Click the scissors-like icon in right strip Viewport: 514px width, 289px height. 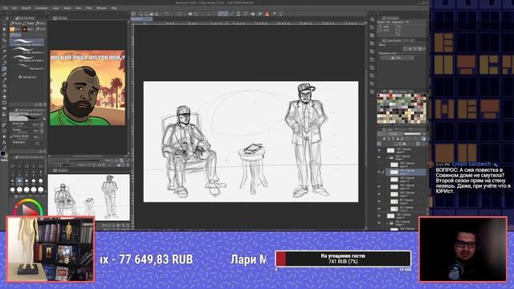pos(372,35)
